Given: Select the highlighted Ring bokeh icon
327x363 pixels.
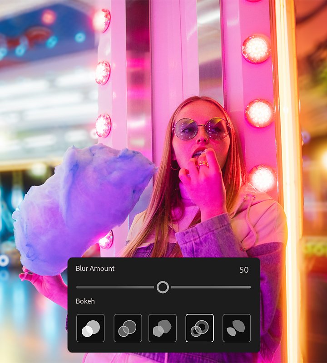Looking at the screenshot, I should point(199,328).
